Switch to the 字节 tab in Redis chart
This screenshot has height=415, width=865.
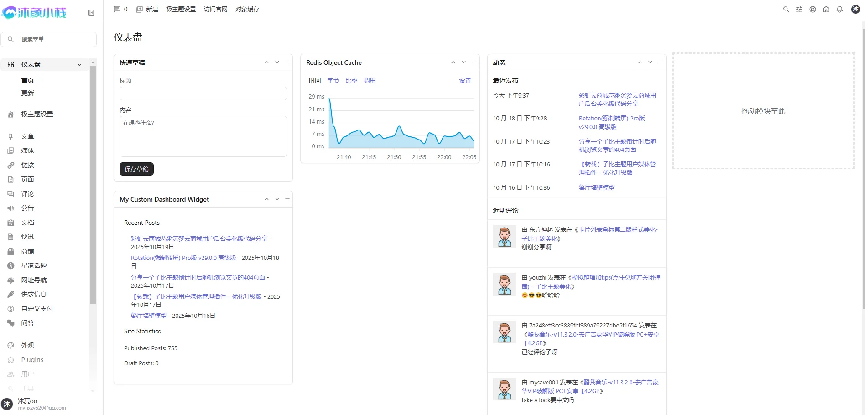click(x=333, y=80)
